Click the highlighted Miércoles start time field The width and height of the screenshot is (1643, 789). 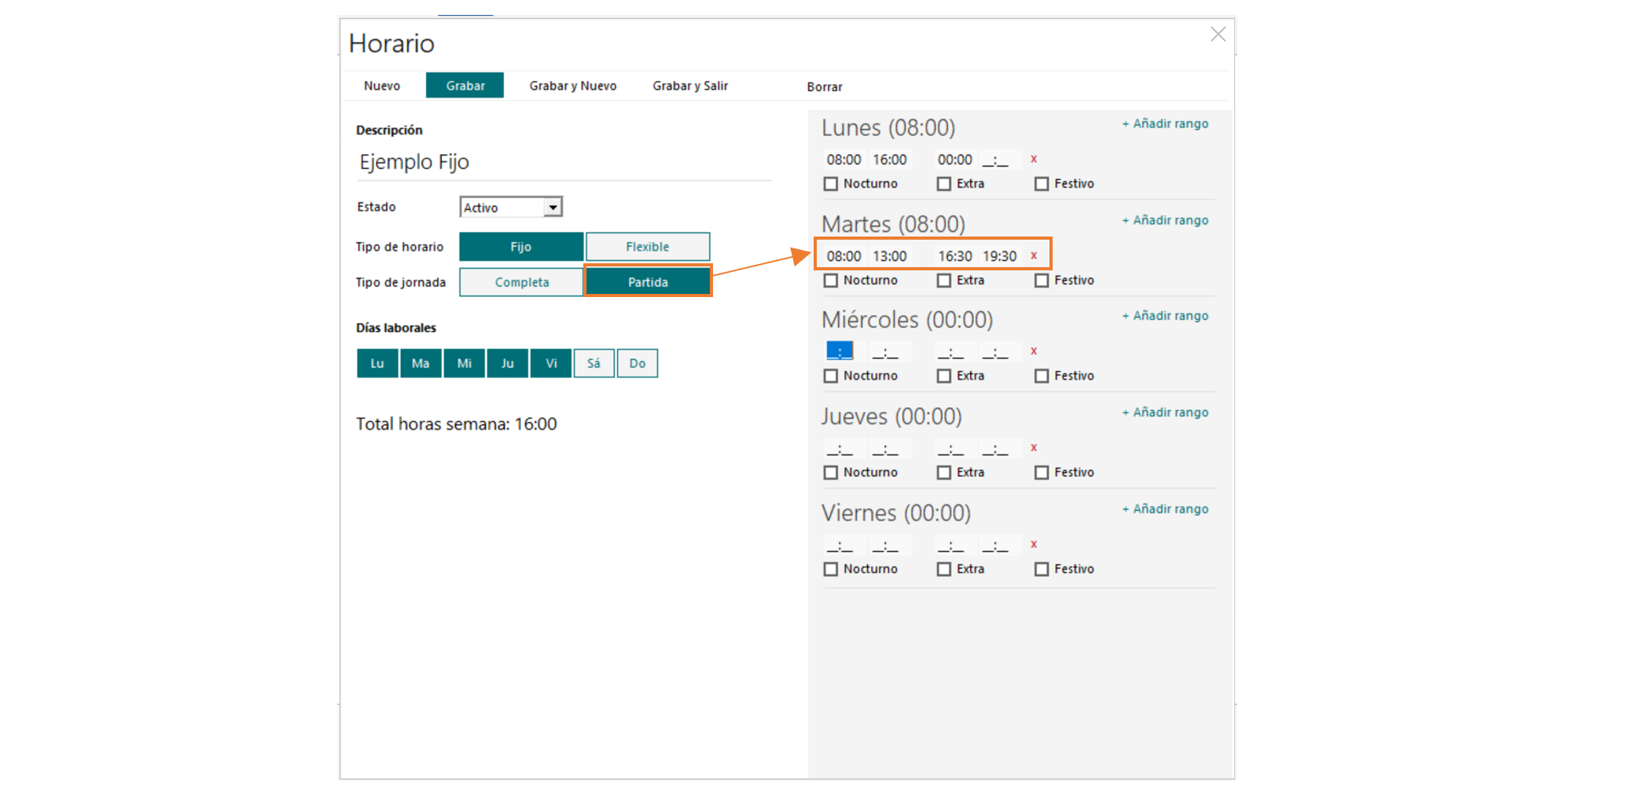[844, 351]
